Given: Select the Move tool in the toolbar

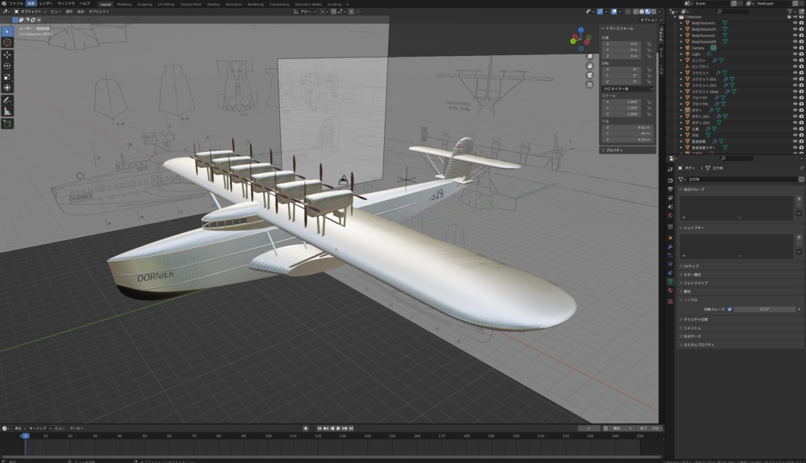Looking at the screenshot, I should (7, 54).
